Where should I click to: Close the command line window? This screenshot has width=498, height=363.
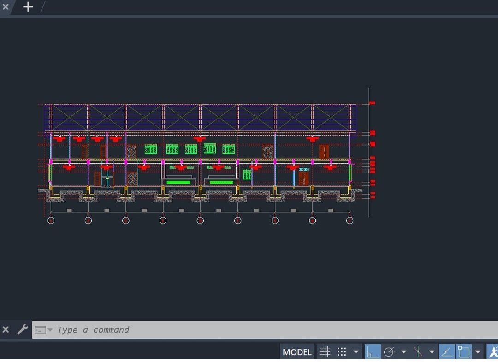click(x=6, y=329)
